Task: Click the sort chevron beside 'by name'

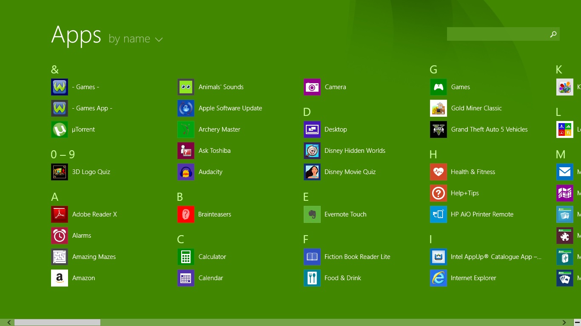Action: pos(159,39)
